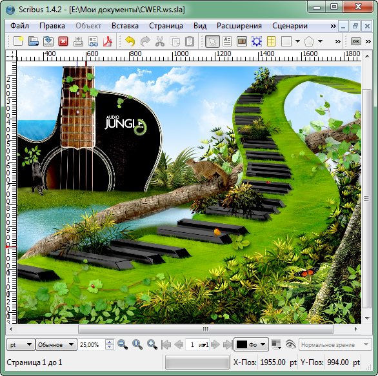Open page number selector dropdown
The height and width of the screenshot is (376, 378).
197,344
